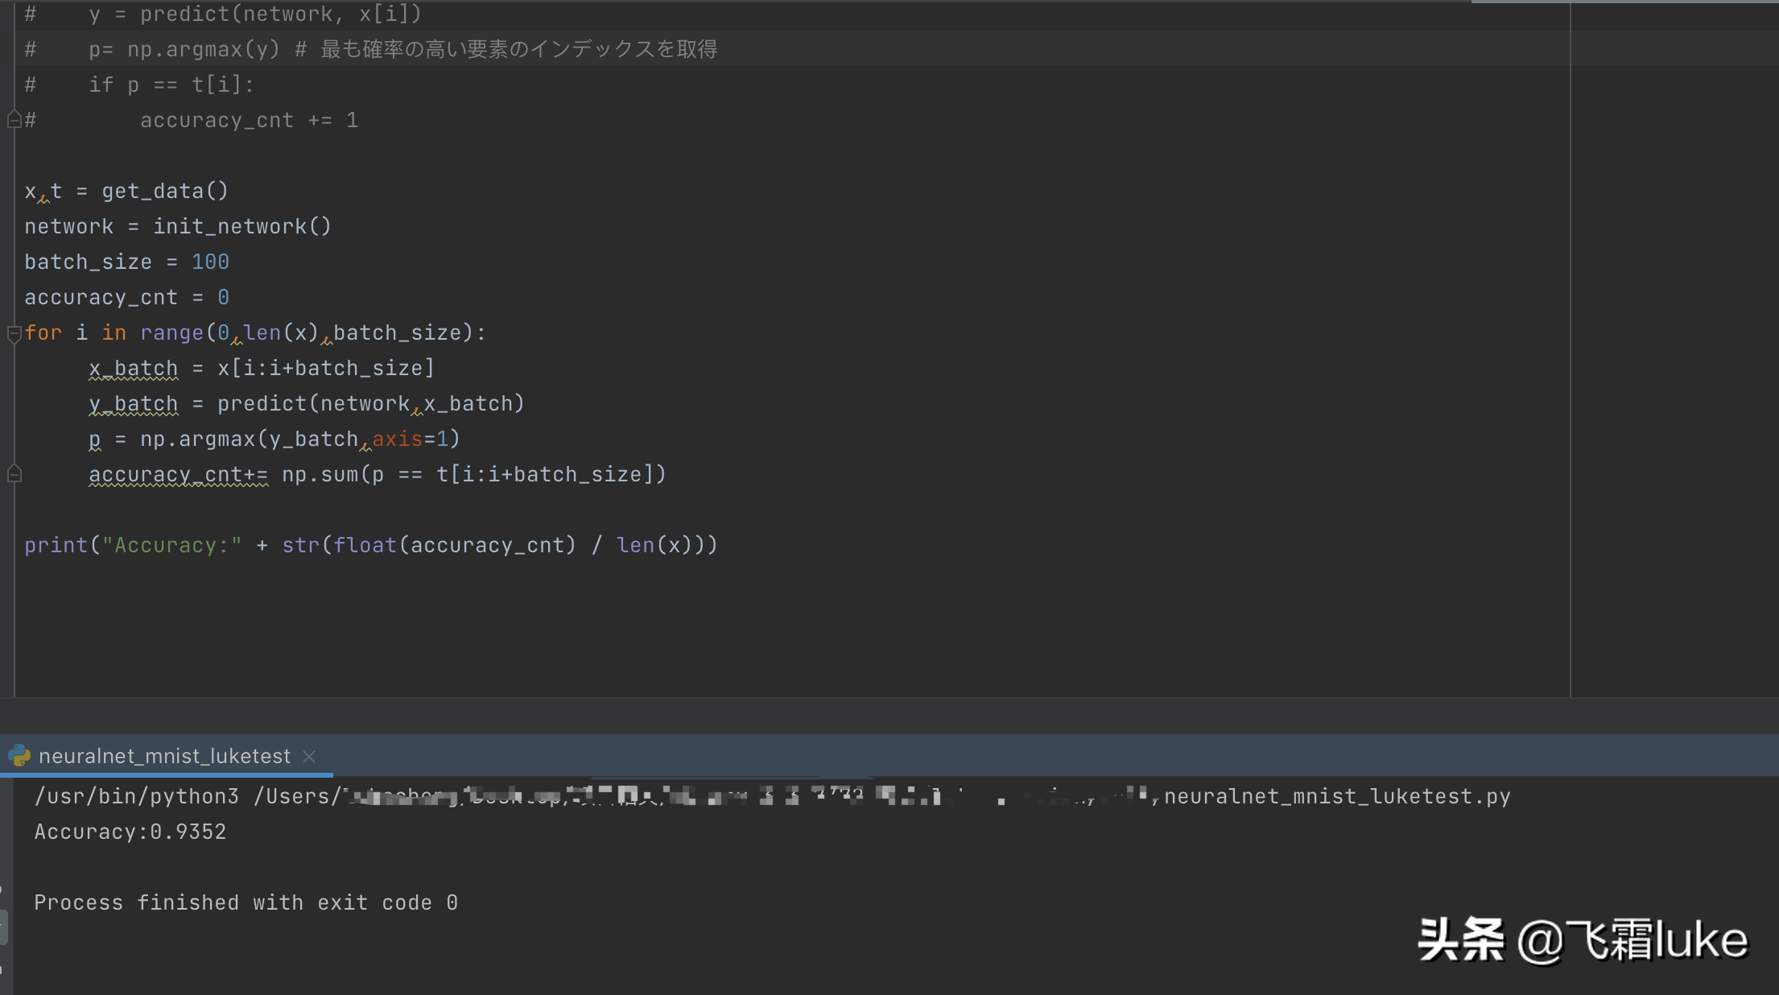Click the Japanese comment on the argmax line

click(x=519, y=49)
